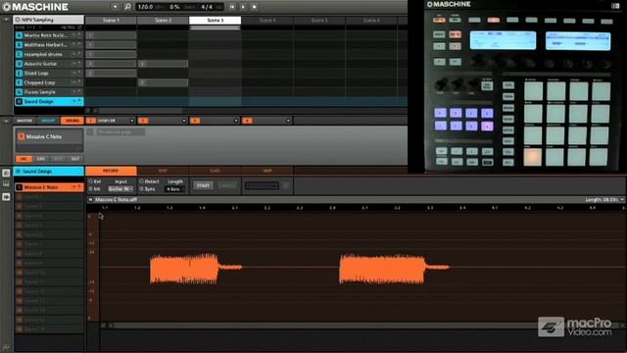
Task: Select the Scene 2 header
Action: [163, 20]
